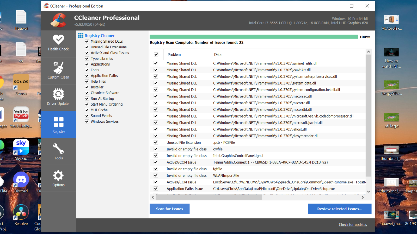Click Scan for Issues button
Image resolution: width=417 pixels, height=234 pixels.
tap(169, 209)
